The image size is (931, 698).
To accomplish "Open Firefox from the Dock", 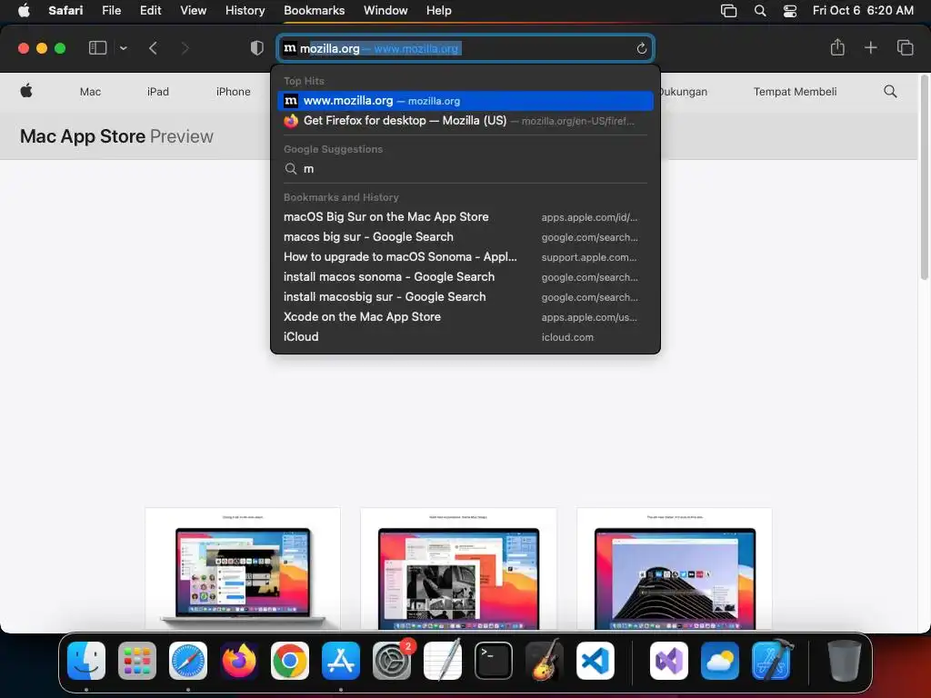I will (239, 661).
